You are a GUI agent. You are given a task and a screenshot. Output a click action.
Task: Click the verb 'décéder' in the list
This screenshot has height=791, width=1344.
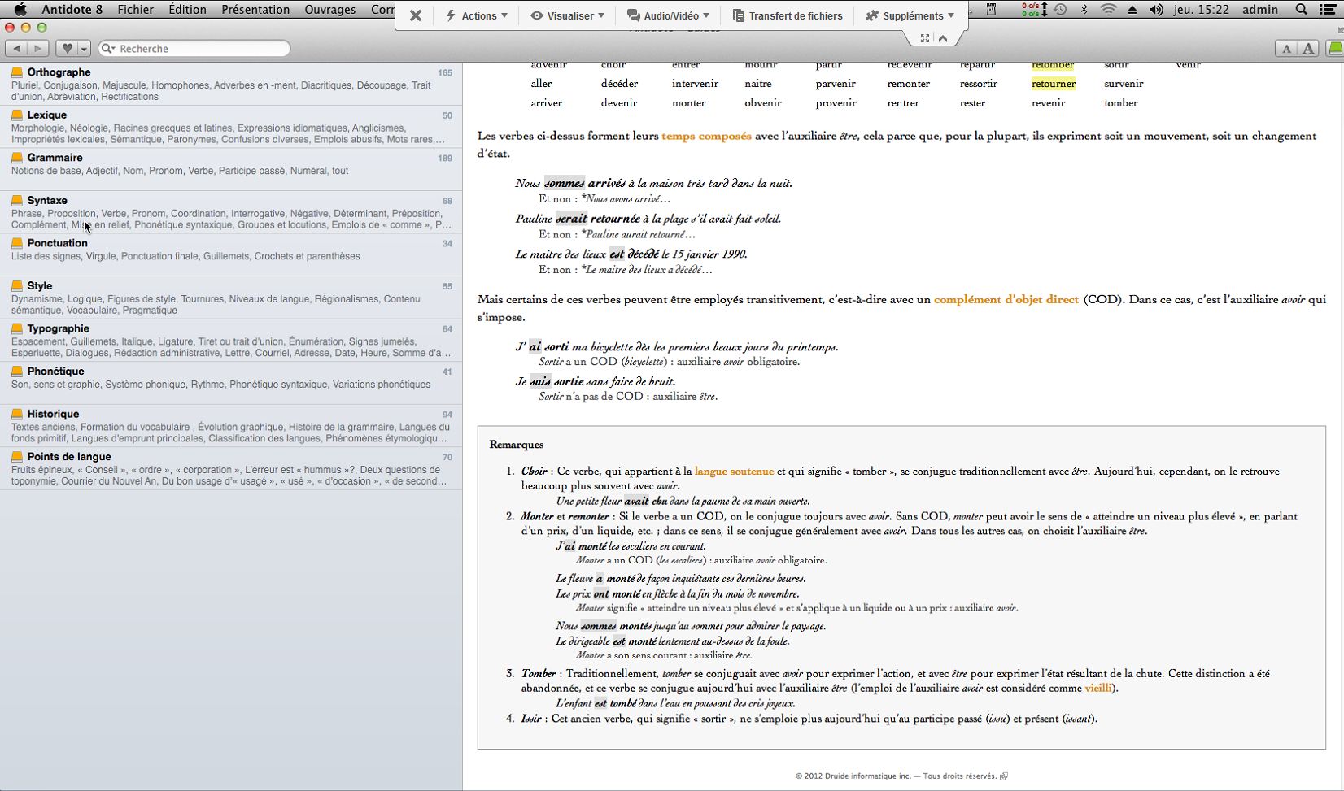619,84
